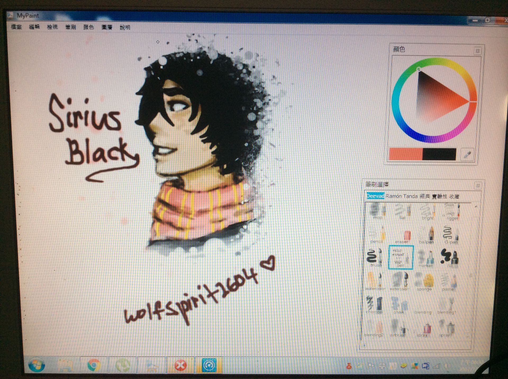Screen dimensions: 508x379
Task: Select the watercolor brush with gray strokes
Action: click(400, 281)
